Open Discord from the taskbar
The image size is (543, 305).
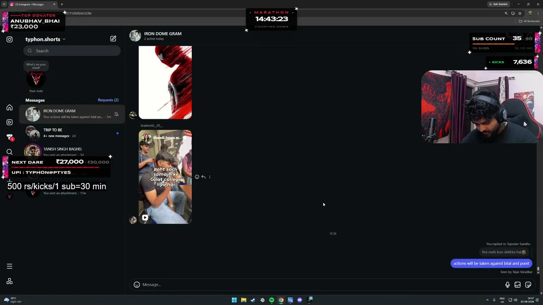(x=299, y=300)
